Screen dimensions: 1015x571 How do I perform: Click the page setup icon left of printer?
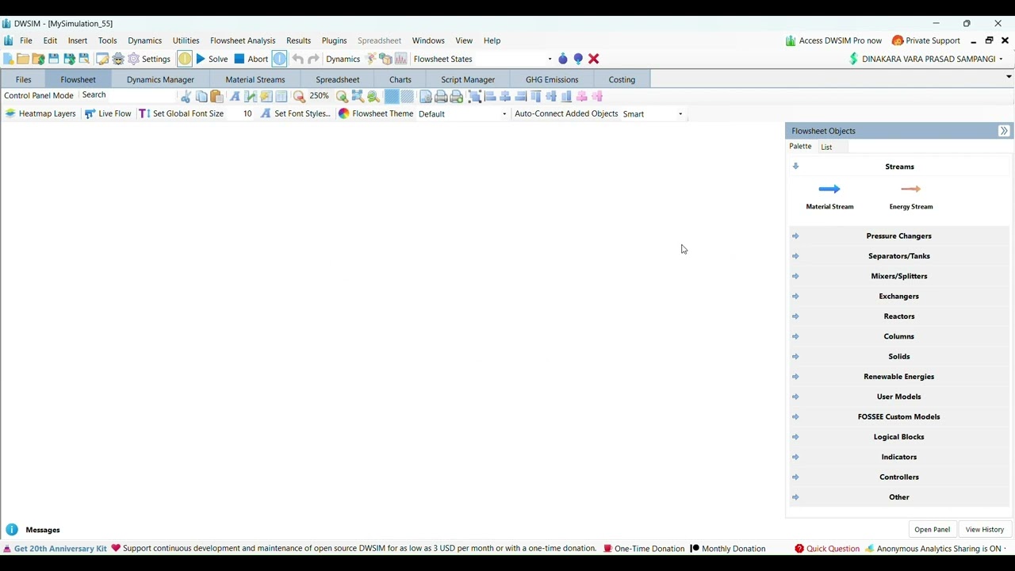coord(426,97)
